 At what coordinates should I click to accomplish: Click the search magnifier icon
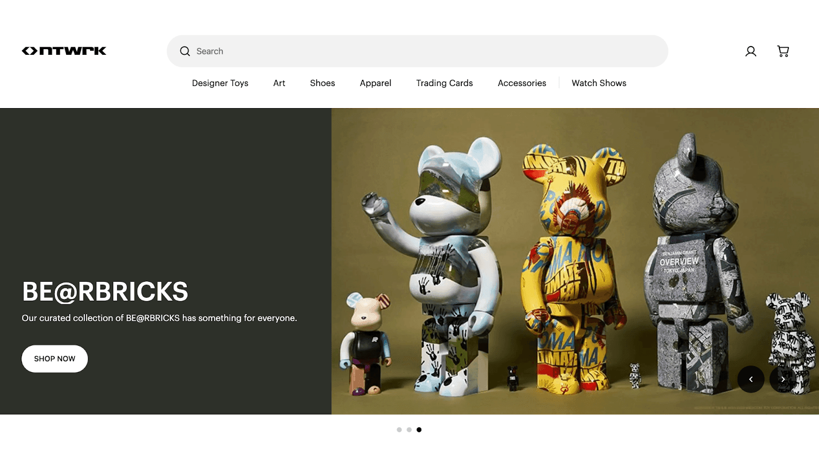click(x=185, y=51)
